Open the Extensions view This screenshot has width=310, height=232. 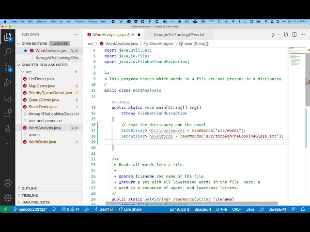8,113
